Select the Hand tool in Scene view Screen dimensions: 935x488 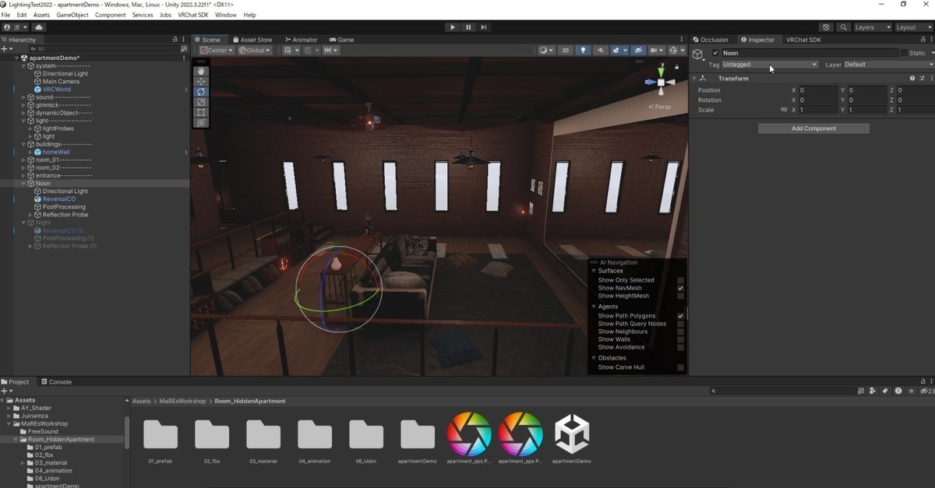[x=201, y=71]
